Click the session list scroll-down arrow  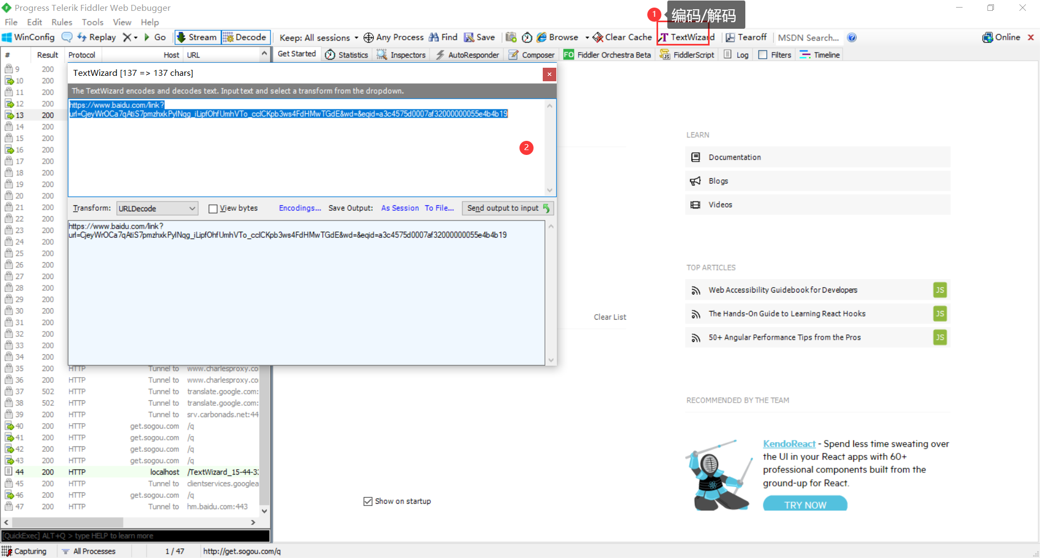264,511
